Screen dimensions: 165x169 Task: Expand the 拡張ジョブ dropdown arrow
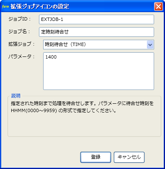pos(150,45)
